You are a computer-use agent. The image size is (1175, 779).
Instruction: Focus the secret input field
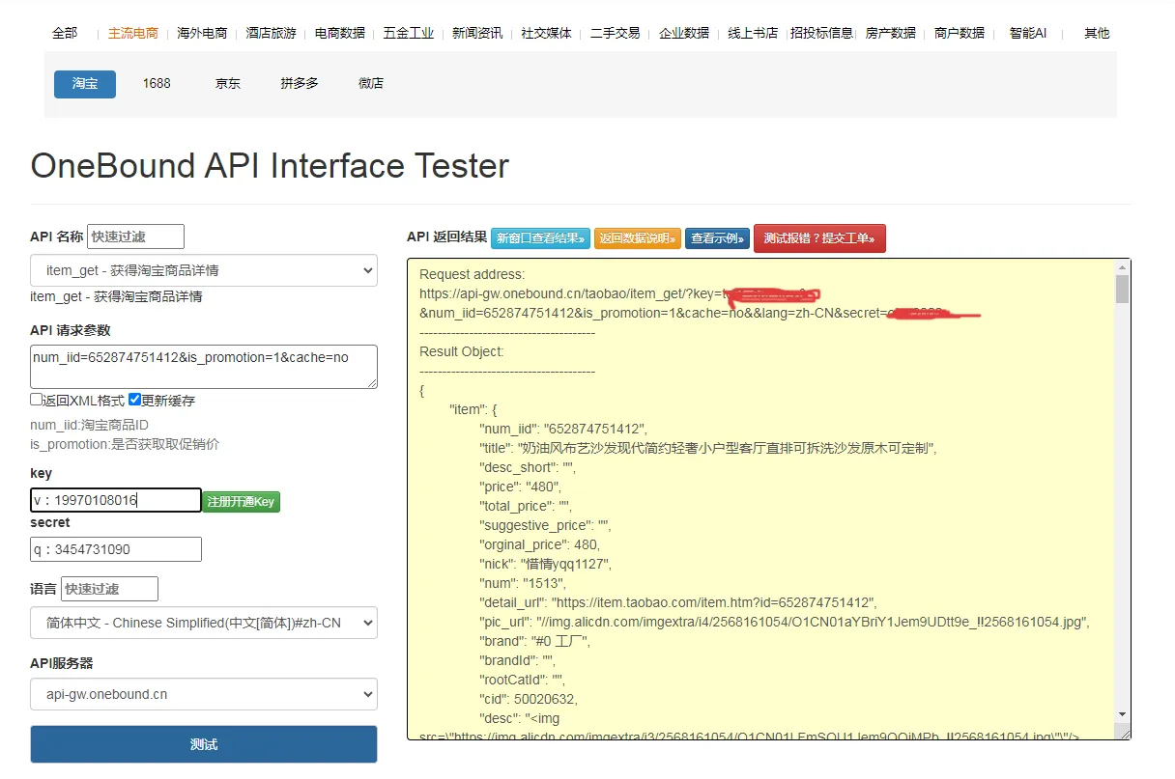click(116, 549)
